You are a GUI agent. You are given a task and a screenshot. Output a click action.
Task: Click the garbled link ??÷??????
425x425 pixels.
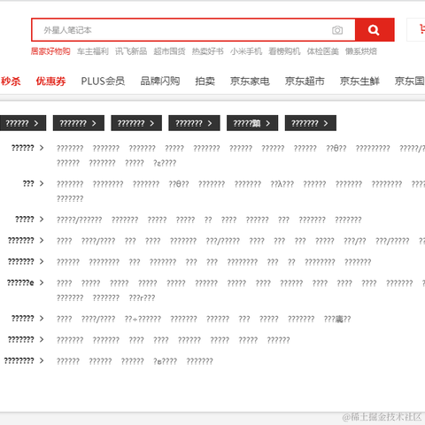(x=143, y=319)
